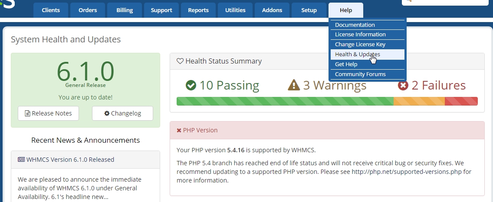Open the Setup menu tab
This screenshot has width=493, height=202.
pyautogui.click(x=309, y=10)
